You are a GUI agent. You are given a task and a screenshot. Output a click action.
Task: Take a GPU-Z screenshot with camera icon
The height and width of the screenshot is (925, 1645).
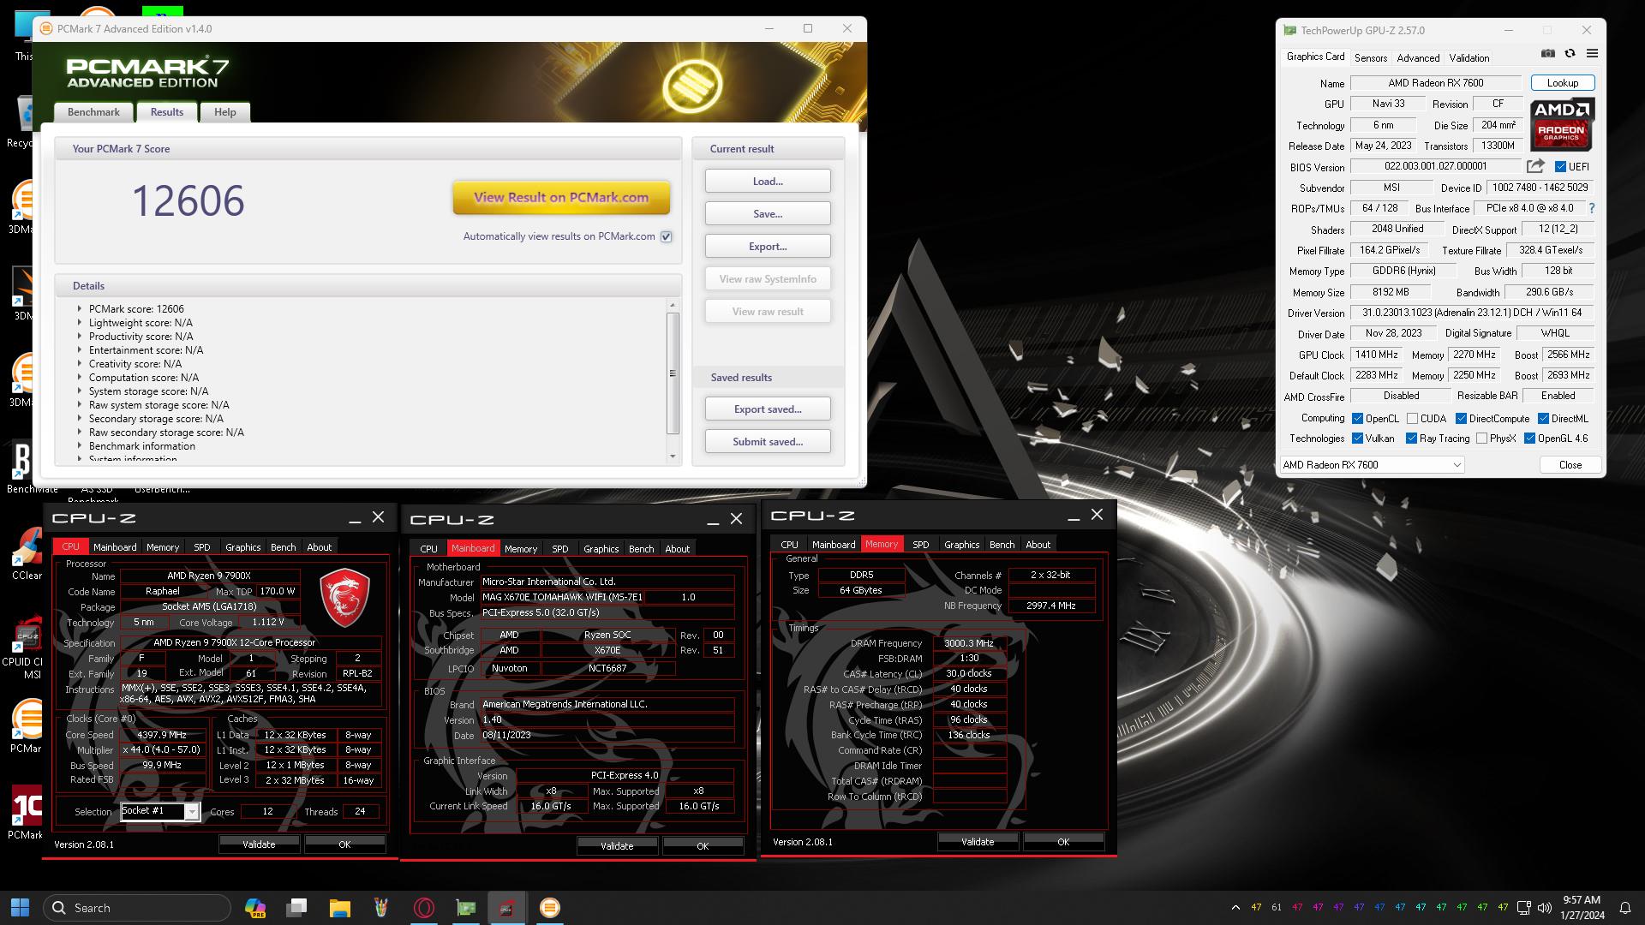tap(1547, 53)
